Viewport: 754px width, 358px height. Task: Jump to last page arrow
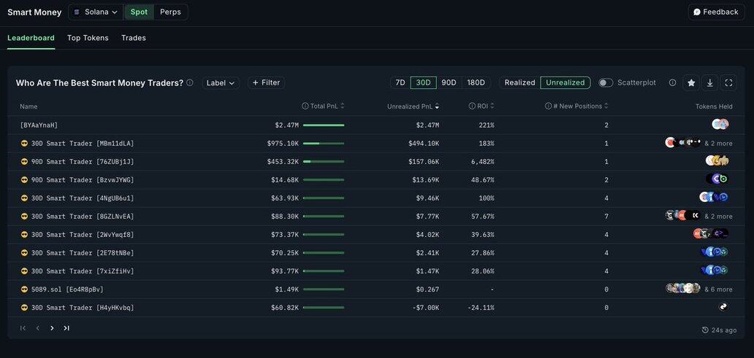point(66,328)
